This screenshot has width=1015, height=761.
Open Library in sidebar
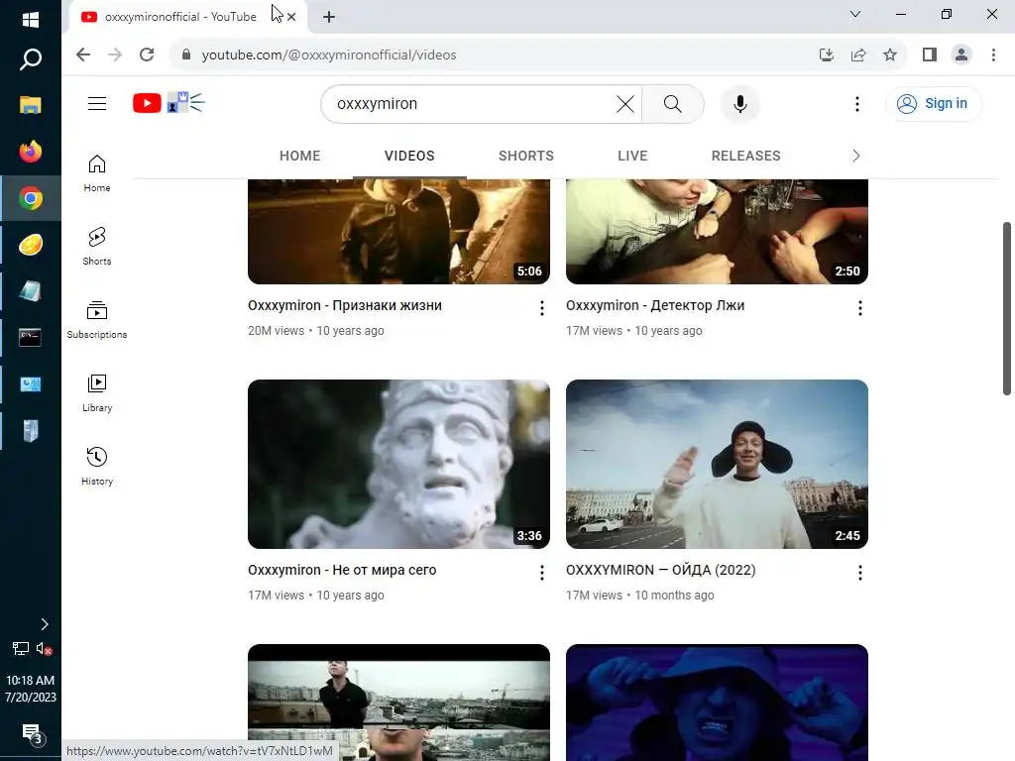pos(97,392)
